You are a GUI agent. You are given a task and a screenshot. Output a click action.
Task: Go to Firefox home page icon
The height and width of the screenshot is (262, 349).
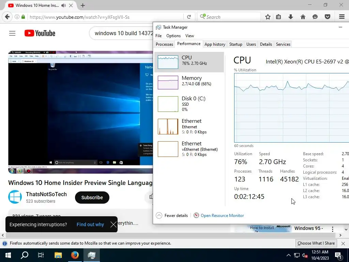coord(303,17)
